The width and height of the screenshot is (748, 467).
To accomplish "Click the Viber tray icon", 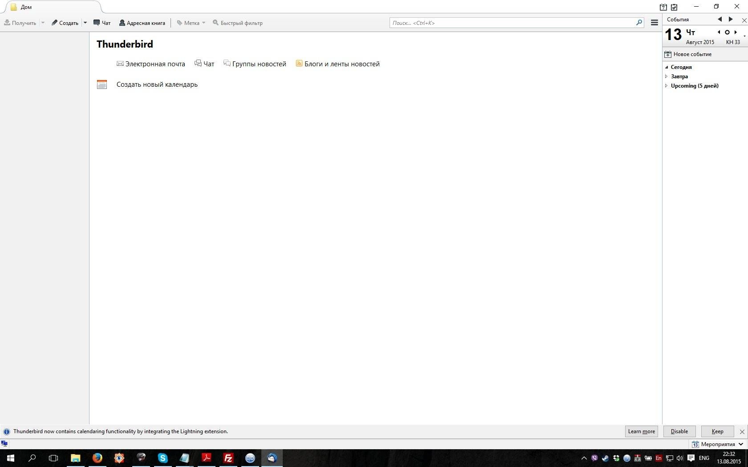I will [x=594, y=458].
